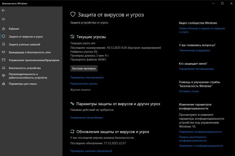Click the Последнее обновление: 17.12.2025 22:37 text

click(98, 143)
